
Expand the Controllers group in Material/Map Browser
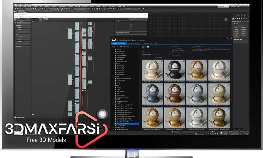point(23,47)
